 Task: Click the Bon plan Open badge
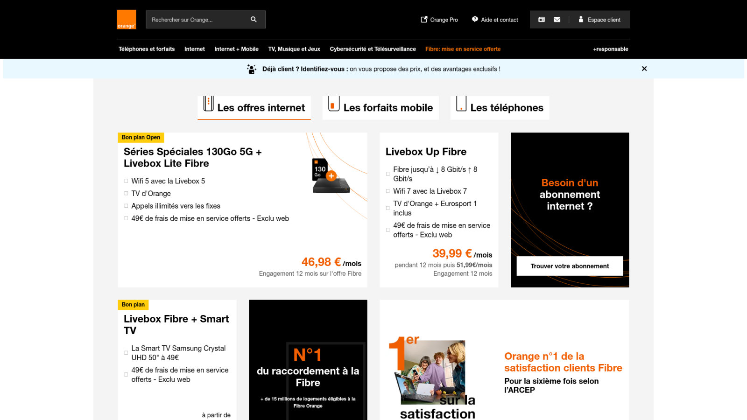coord(141,137)
